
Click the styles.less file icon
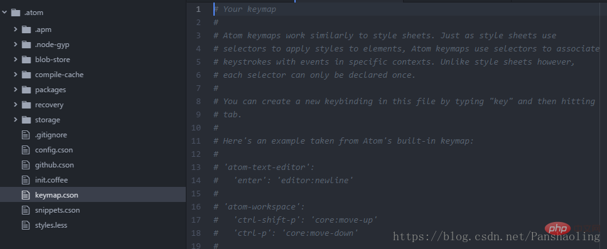26,225
